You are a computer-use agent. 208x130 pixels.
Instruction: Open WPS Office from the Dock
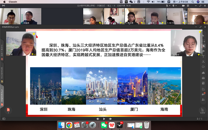click(x=112, y=125)
